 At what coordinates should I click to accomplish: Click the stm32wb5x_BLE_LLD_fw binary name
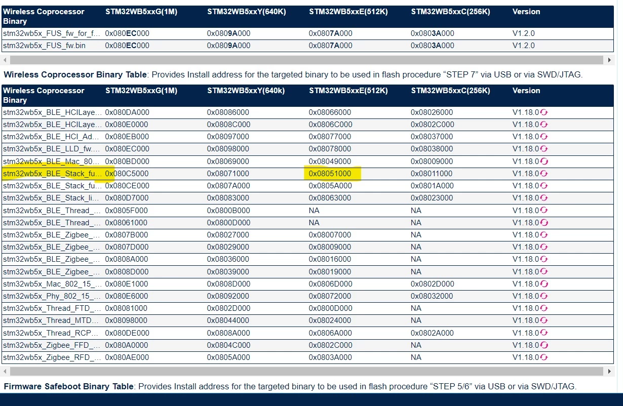tap(52, 149)
